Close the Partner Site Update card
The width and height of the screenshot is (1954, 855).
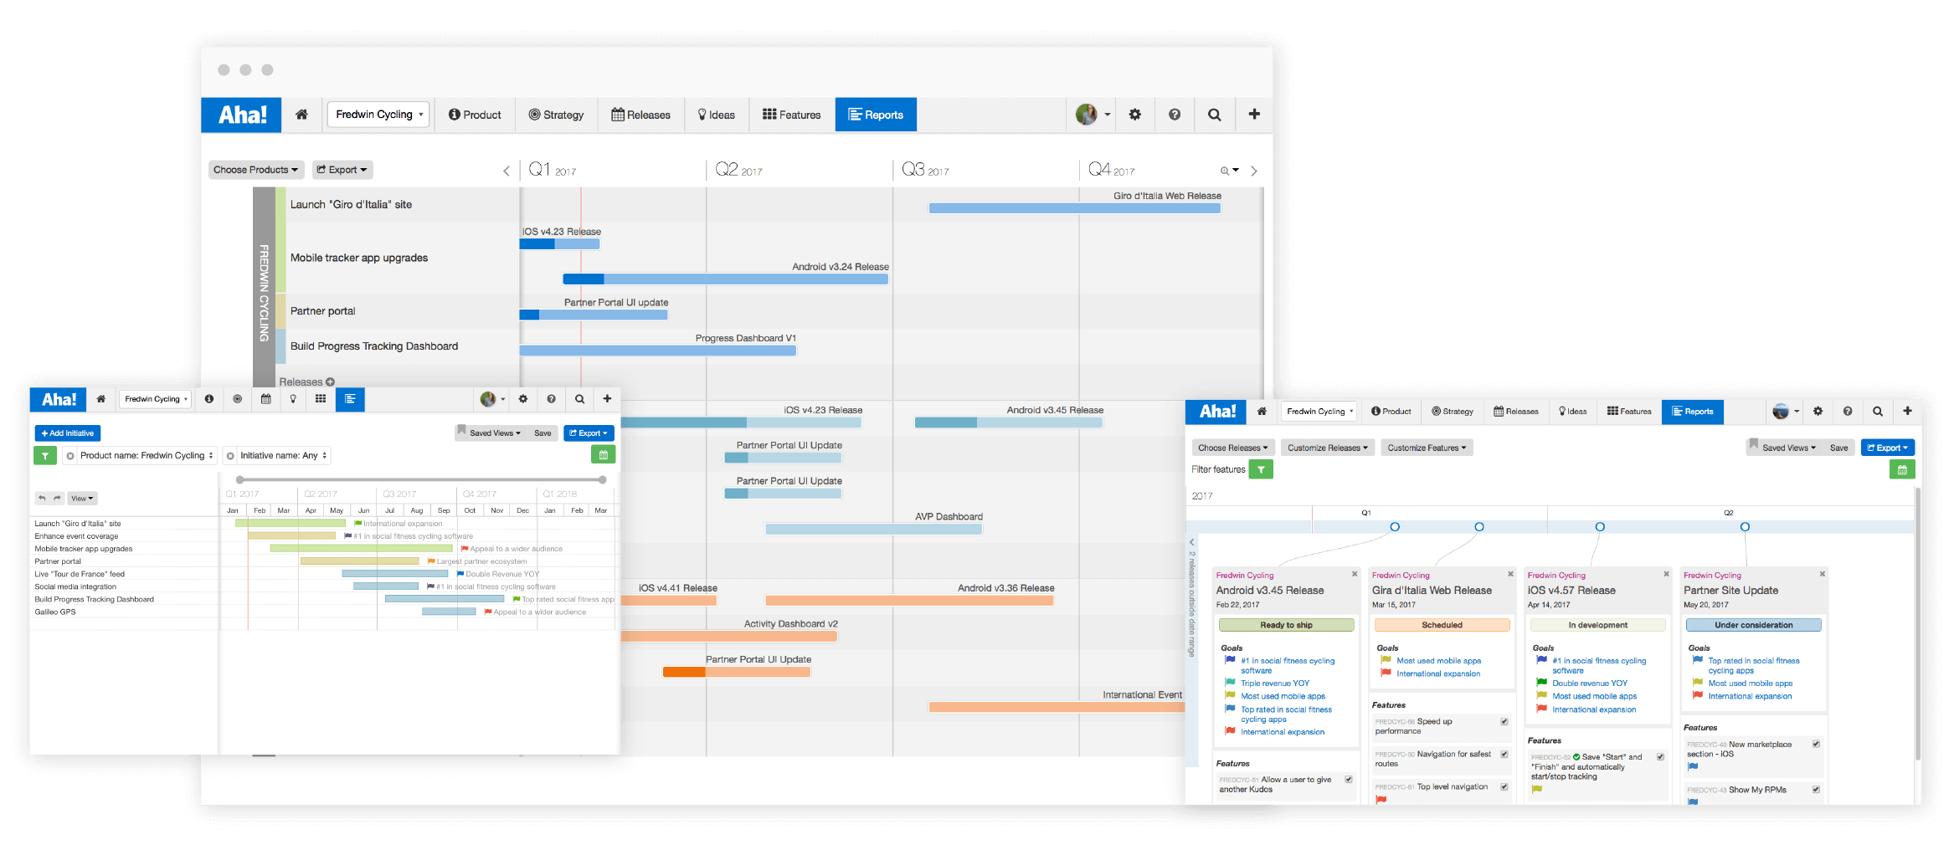1823,574
